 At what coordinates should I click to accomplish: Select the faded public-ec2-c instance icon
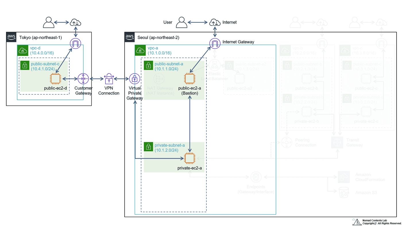point(366,79)
